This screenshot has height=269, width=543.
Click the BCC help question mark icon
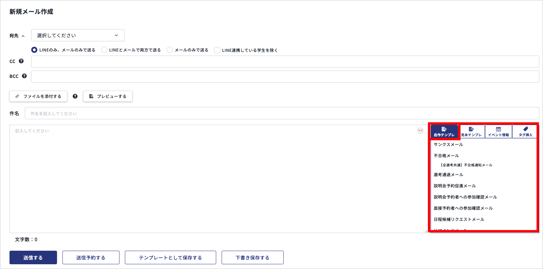point(24,76)
